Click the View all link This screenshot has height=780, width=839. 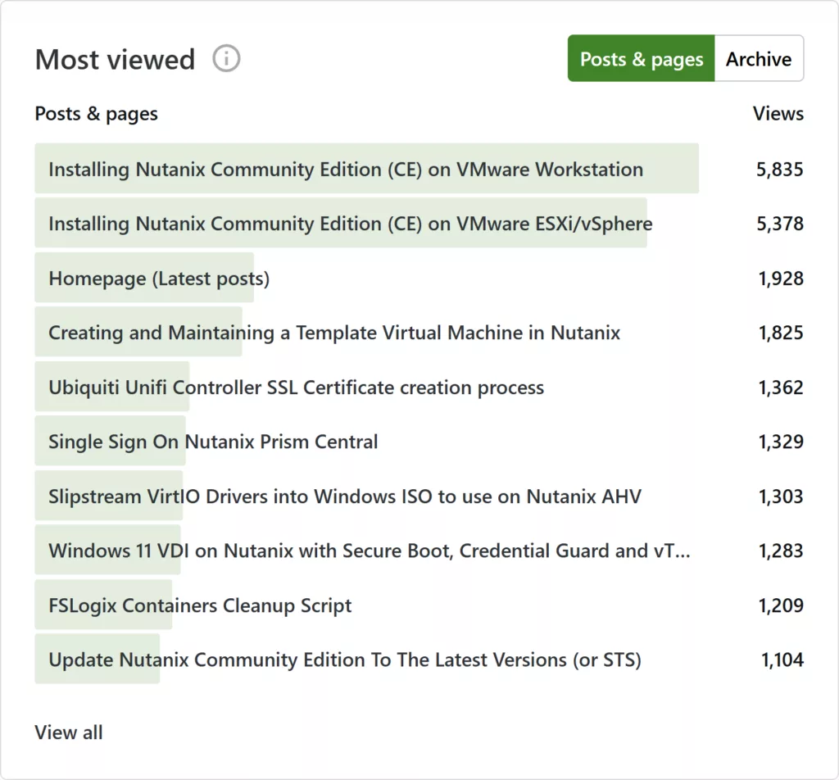click(x=69, y=732)
